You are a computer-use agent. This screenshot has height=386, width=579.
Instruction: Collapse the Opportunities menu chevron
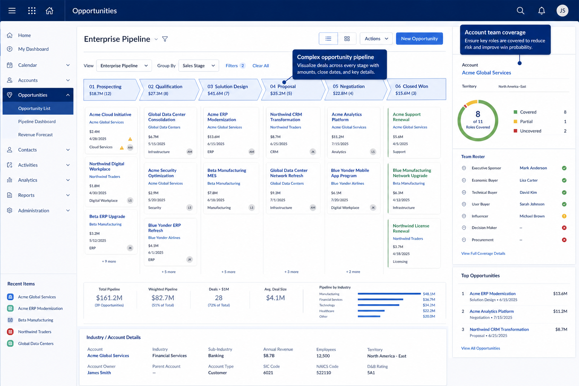(x=68, y=95)
